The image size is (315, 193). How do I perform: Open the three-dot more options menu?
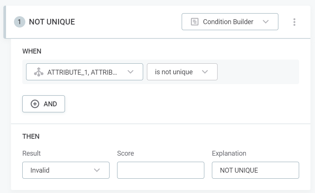pyautogui.click(x=294, y=22)
